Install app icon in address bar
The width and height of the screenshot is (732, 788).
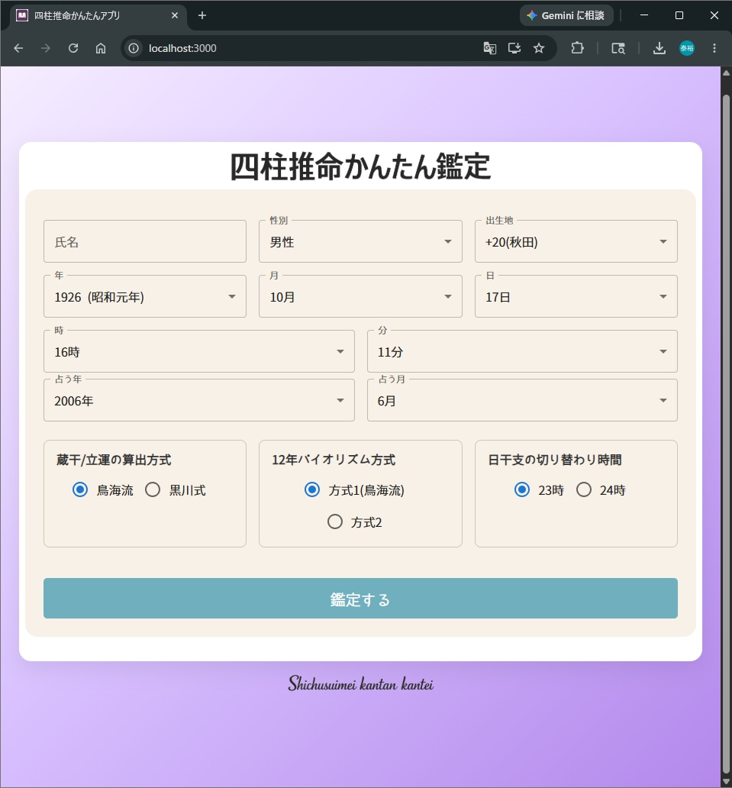pyautogui.click(x=514, y=48)
